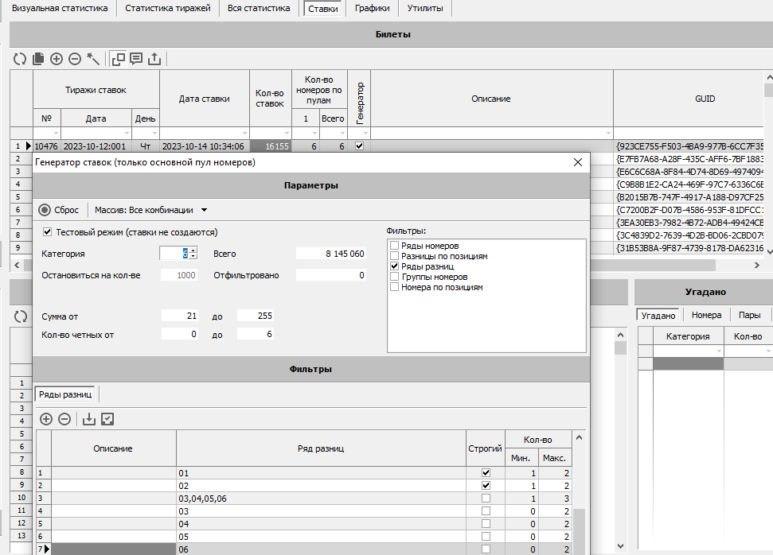Open the Категория filter dropdown in Угадано panel
The image size is (773, 555).
[x=719, y=351]
